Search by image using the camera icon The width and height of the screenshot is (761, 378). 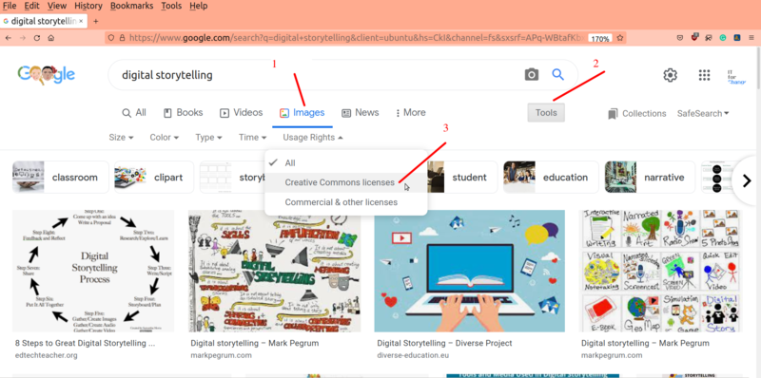tap(532, 74)
